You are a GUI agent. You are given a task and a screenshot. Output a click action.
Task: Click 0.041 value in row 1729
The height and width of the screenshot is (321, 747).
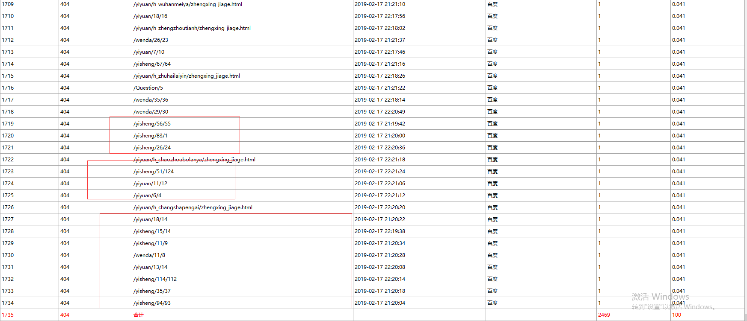coord(679,243)
